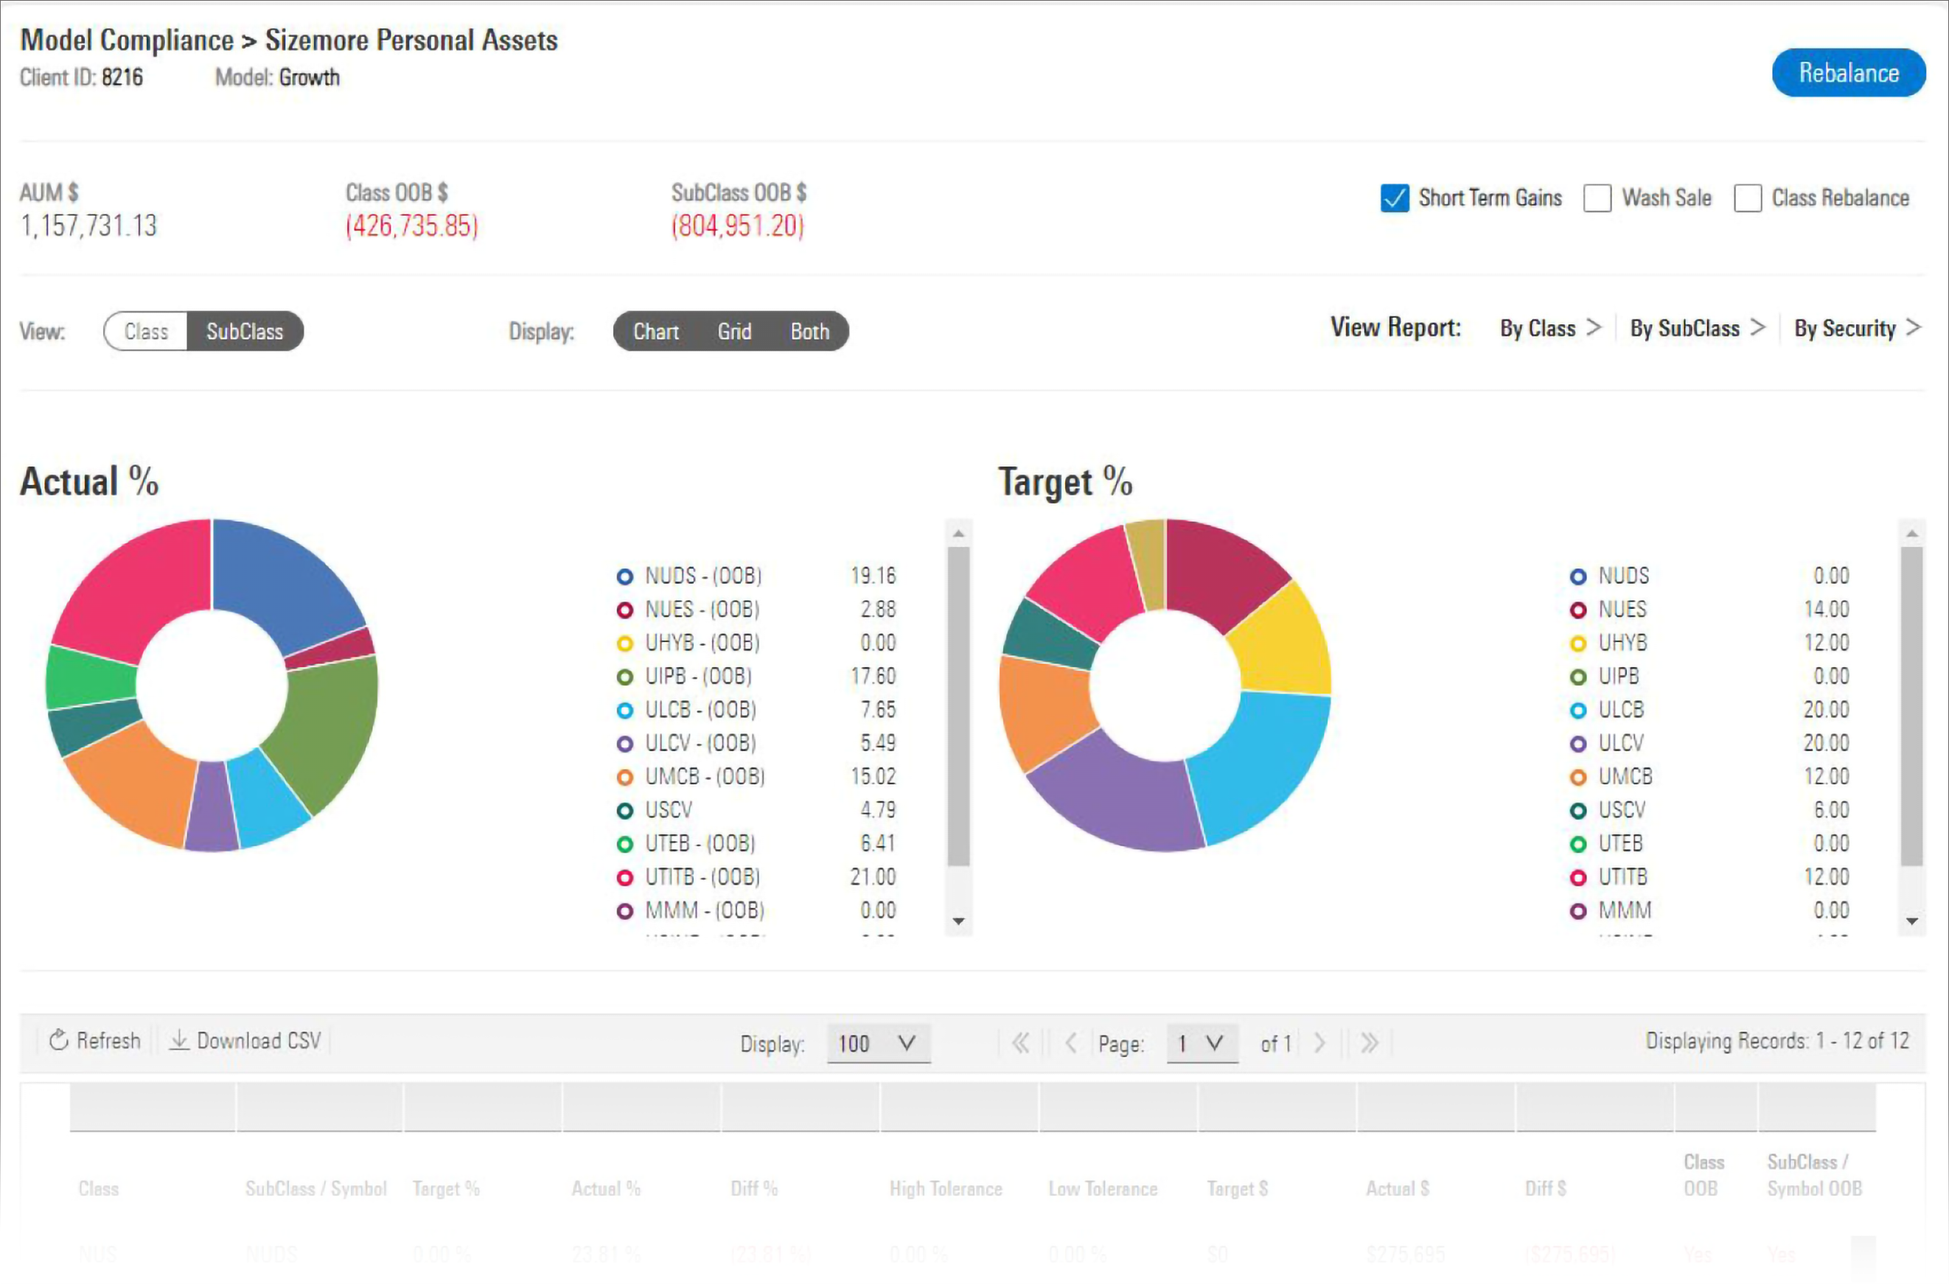This screenshot has height=1284, width=1949.
Task: Open the By SubClass report link
Action: point(1684,328)
